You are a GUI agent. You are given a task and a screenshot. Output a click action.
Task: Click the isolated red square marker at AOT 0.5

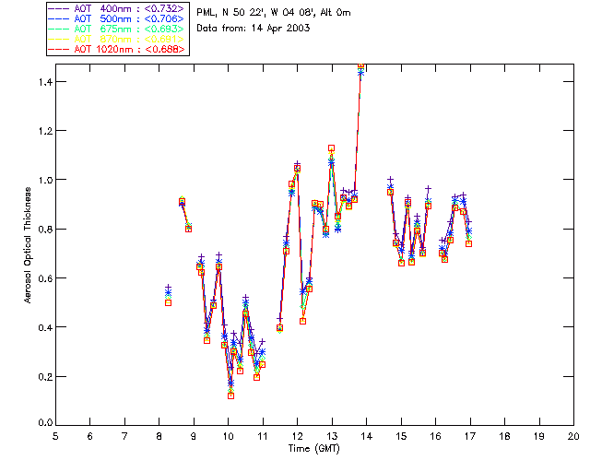[x=168, y=302]
